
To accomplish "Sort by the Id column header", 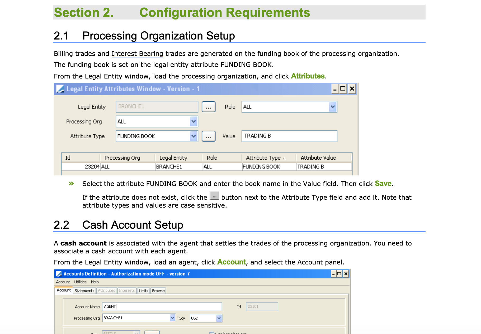I will [81, 158].
